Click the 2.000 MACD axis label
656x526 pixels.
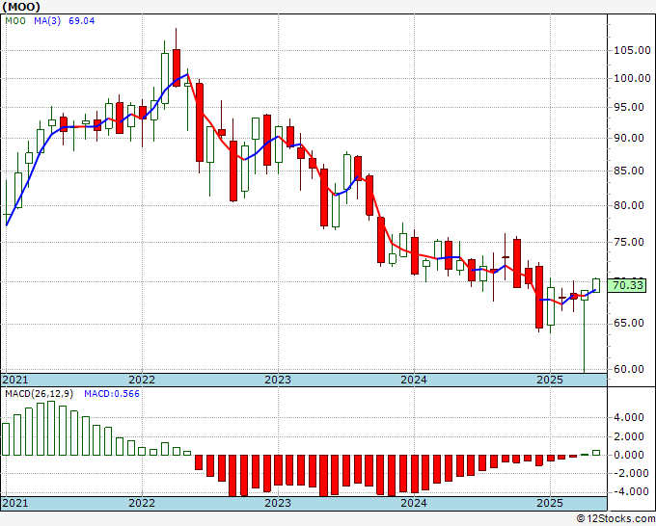(629, 437)
